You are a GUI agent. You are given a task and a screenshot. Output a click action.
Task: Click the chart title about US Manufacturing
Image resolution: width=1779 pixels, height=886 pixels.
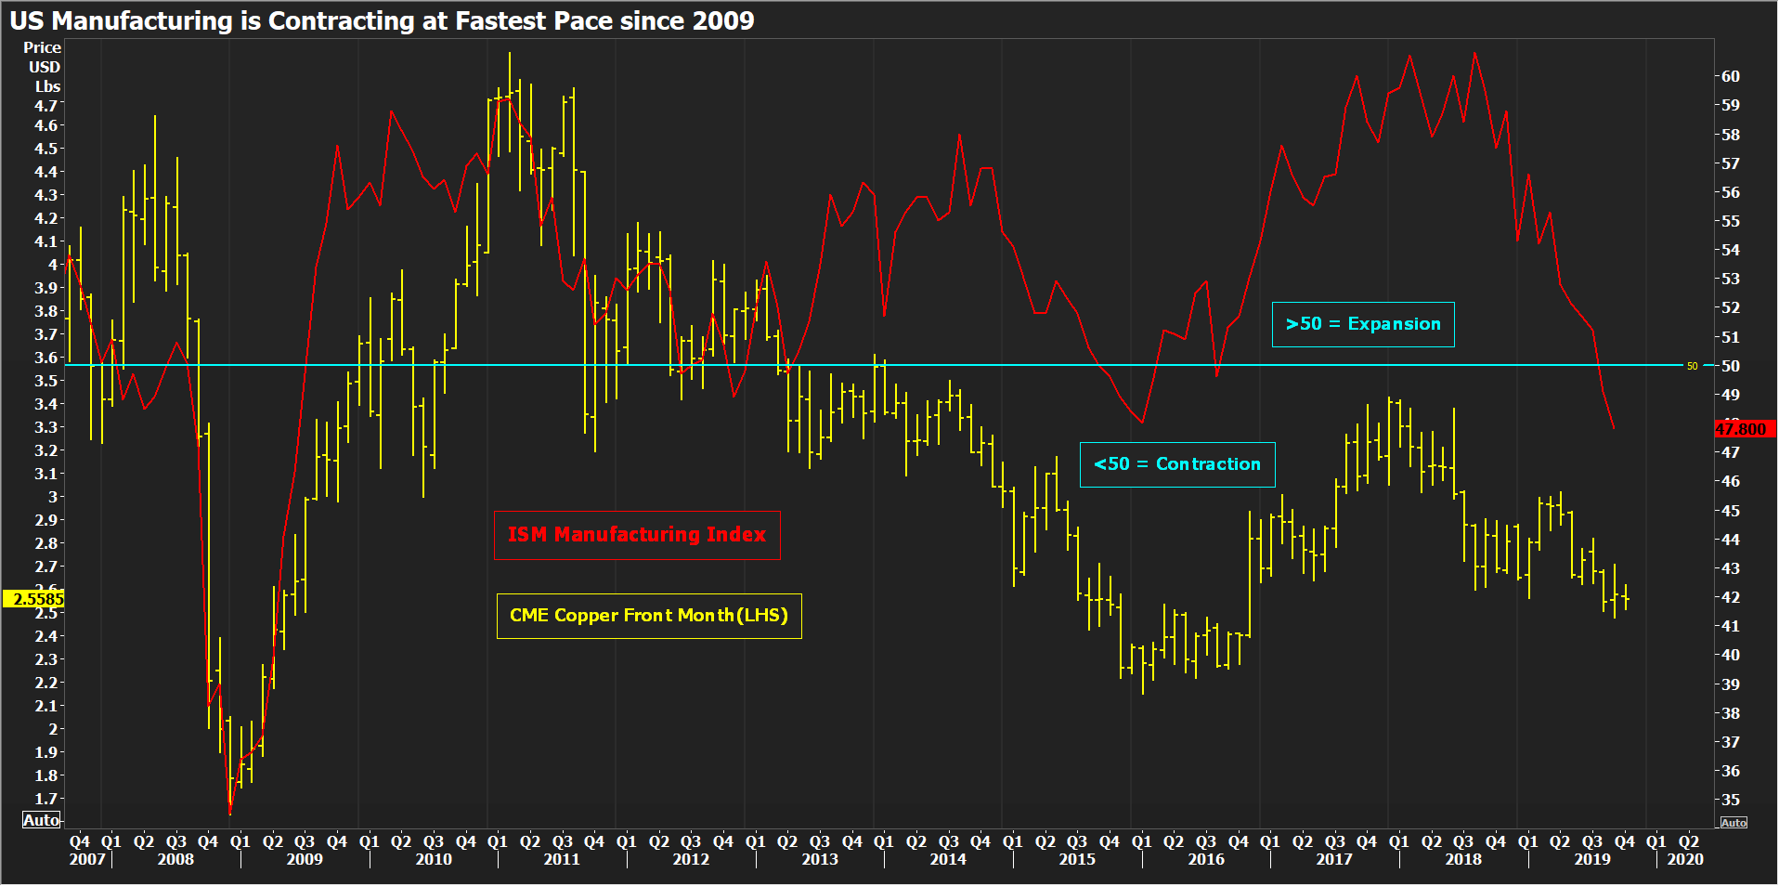[382, 20]
